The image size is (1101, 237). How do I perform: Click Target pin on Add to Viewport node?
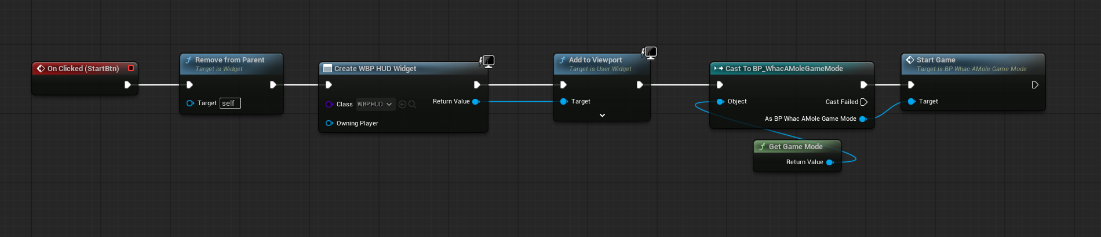[x=564, y=102]
